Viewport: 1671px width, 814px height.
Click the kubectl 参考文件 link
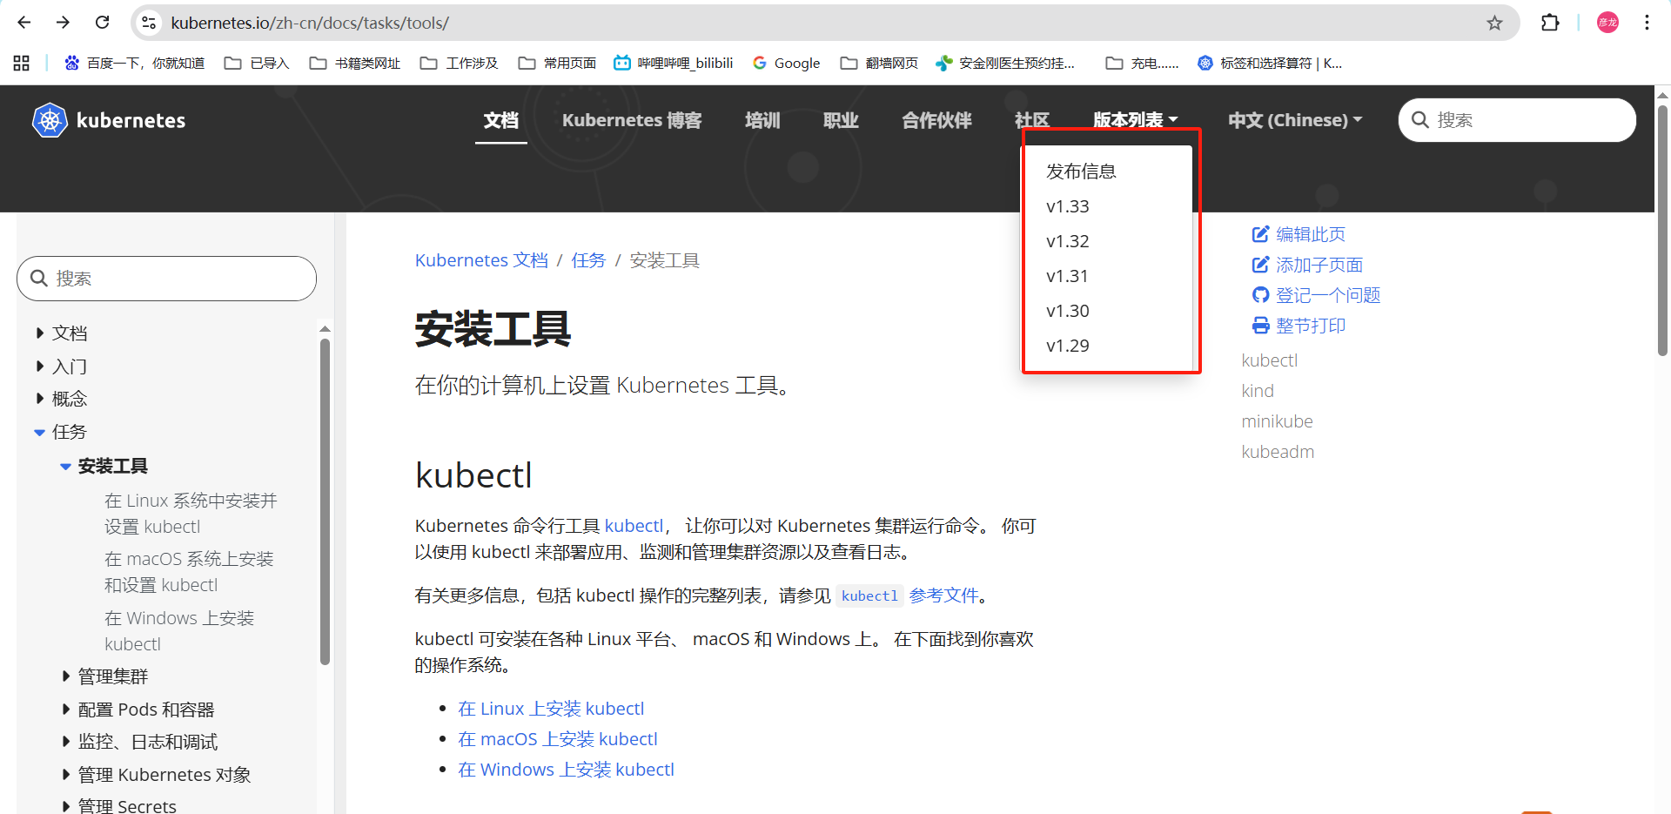pos(908,595)
